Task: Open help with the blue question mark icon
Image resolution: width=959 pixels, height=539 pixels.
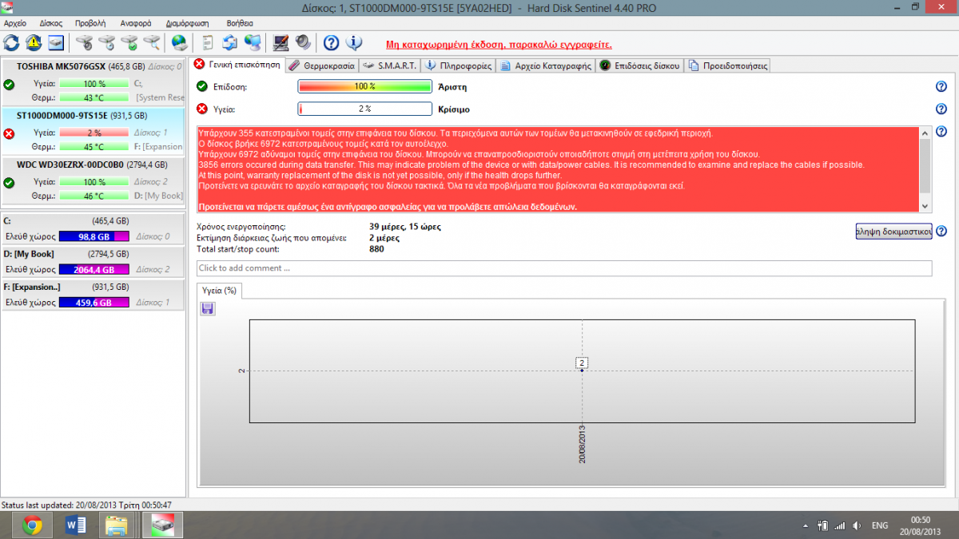Action: tap(332, 42)
